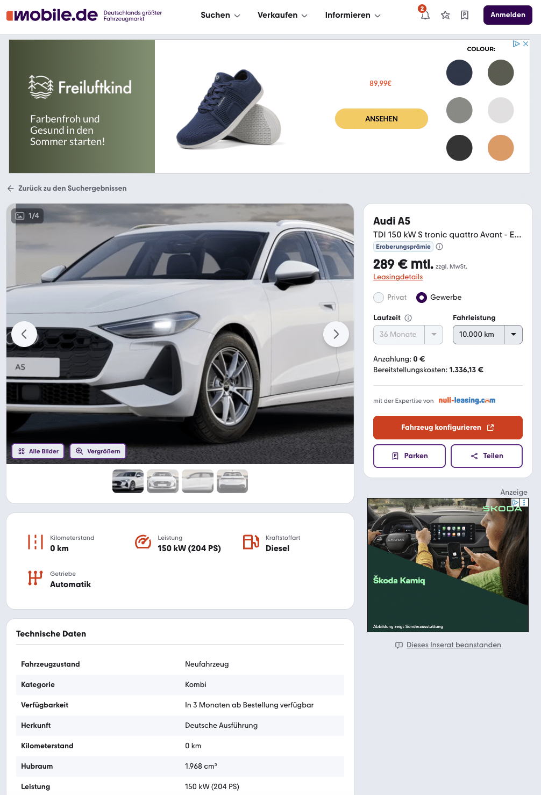Show previous car image with left arrow
541x795 pixels.
coord(24,334)
